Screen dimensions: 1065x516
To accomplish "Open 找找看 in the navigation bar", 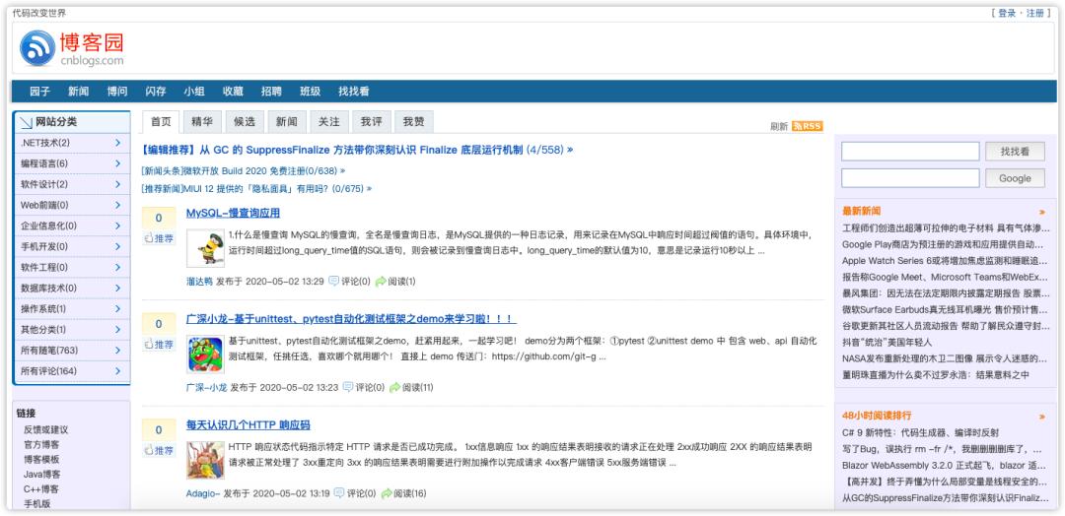I will pyautogui.click(x=354, y=91).
